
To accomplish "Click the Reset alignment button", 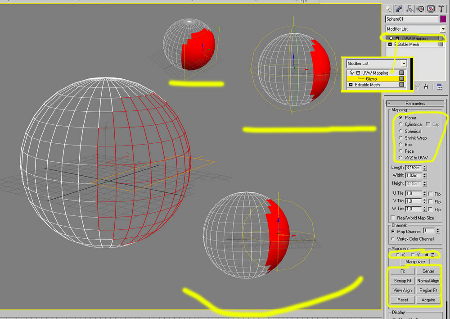I will click(x=403, y=300).
